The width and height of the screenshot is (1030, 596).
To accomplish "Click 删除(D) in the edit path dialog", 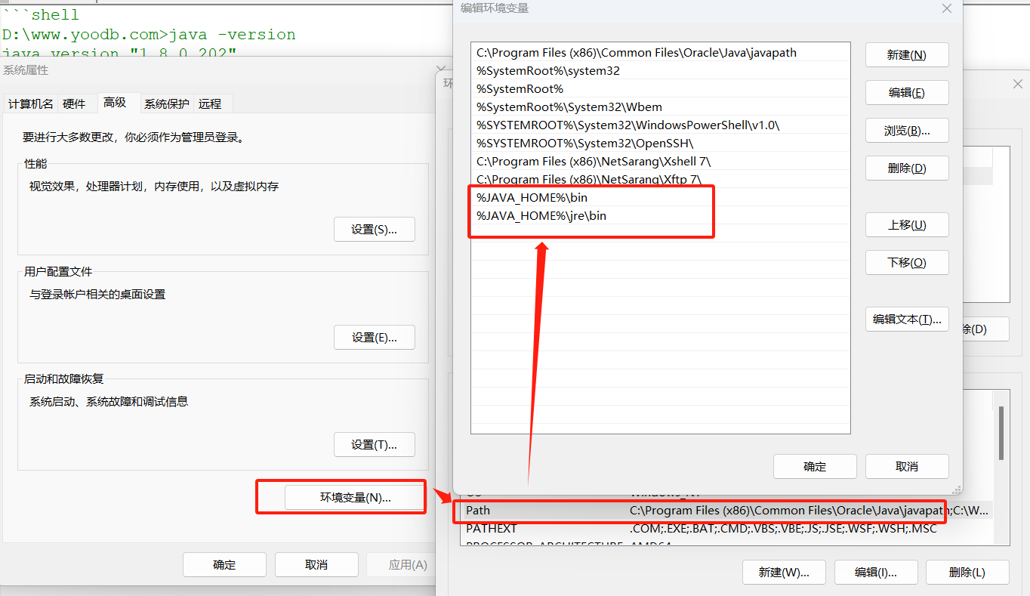I will [907, 168].
